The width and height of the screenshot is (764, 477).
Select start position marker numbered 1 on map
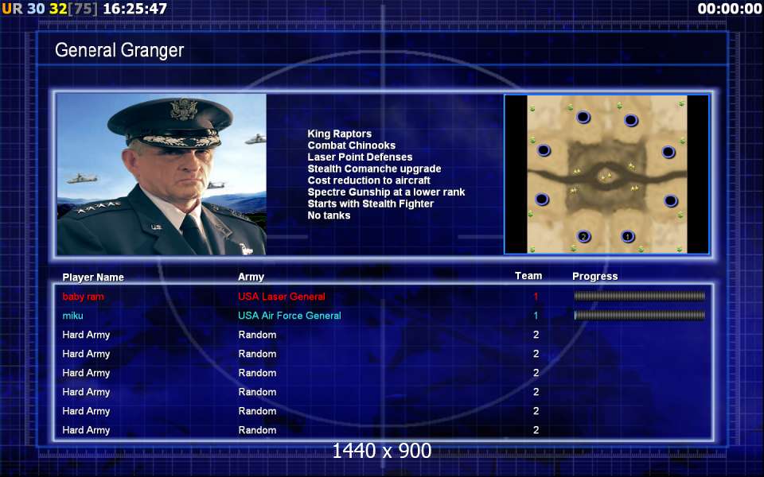click(628, 237)
